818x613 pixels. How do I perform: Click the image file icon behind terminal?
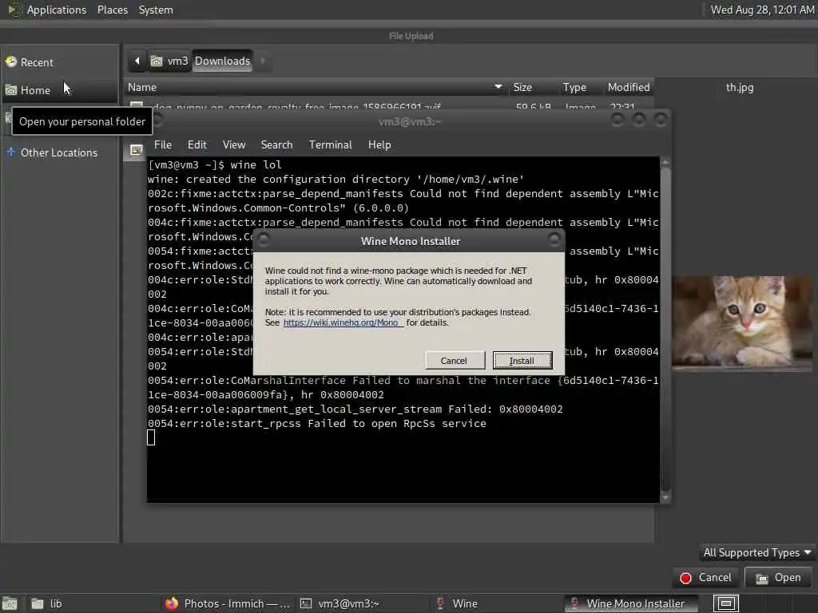(136, 150)
